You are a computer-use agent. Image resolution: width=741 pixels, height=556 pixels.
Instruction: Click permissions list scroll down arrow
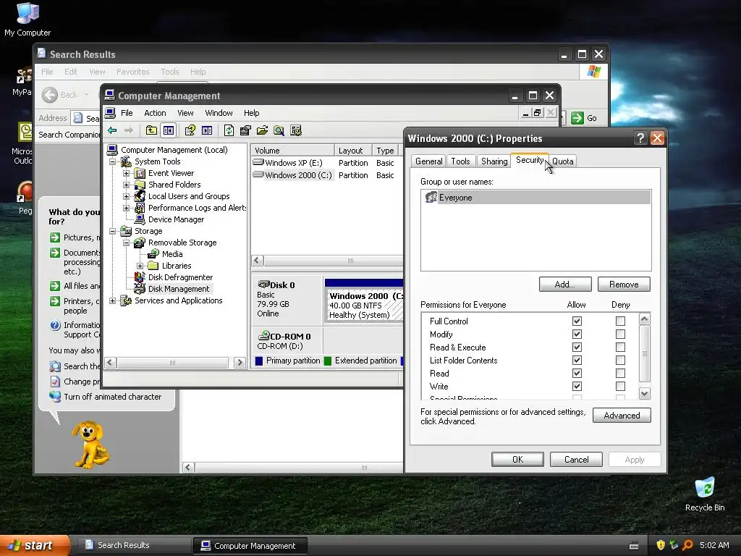[645, 393]
